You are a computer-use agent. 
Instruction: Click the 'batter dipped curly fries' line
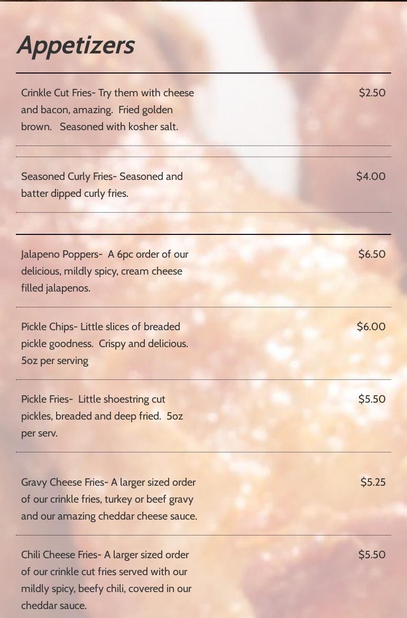tap(75, 194)
